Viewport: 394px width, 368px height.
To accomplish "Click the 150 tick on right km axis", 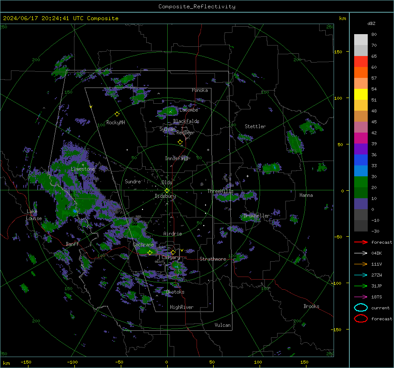I will click(x=338, y=52).
